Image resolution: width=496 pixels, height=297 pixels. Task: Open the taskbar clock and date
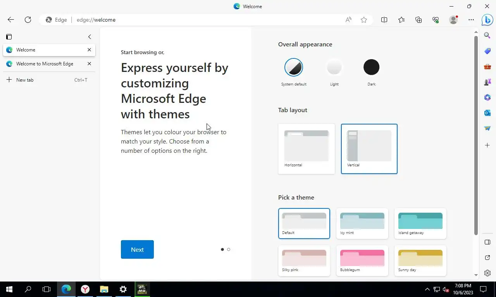(463, 289)
